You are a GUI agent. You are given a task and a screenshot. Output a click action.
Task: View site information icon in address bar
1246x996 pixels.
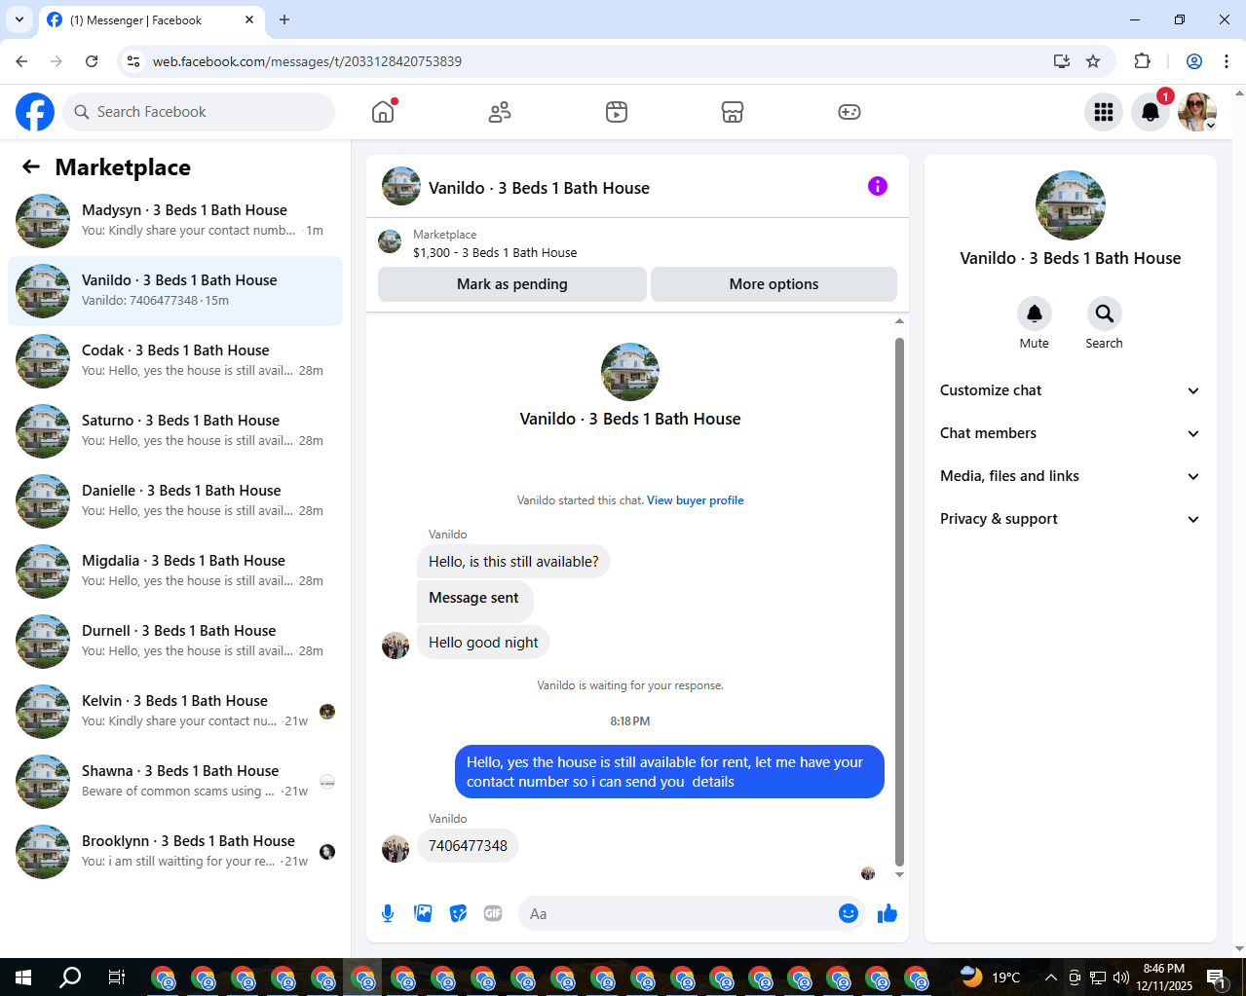tap(133, 61)
